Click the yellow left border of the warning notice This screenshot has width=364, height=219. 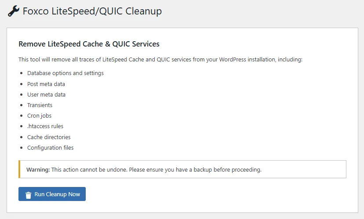pos(19,169)
